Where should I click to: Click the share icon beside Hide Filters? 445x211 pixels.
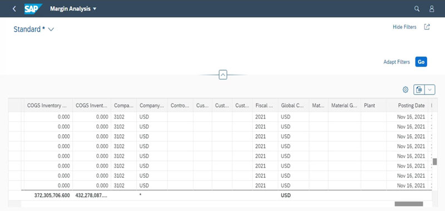coord(427,27)
